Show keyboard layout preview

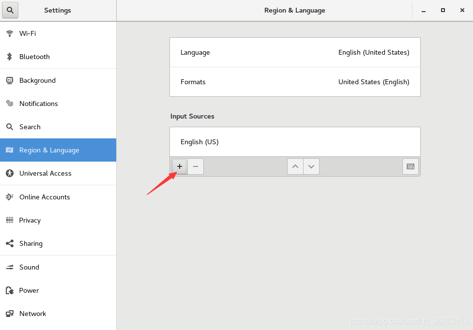point(411,166)
